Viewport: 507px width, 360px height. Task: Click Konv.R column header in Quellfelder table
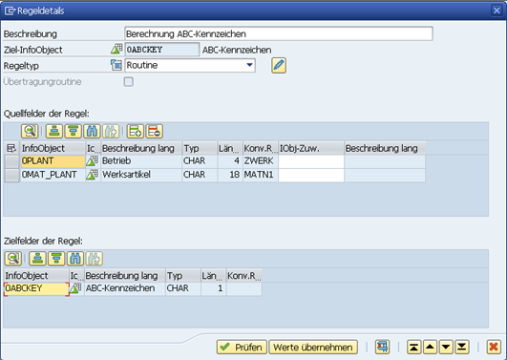point(261,148)
